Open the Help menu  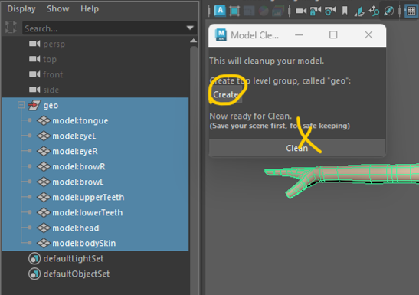(x=90, y=9)
